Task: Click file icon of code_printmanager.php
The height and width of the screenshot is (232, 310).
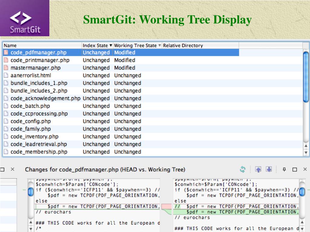Action: coord(6,60)
